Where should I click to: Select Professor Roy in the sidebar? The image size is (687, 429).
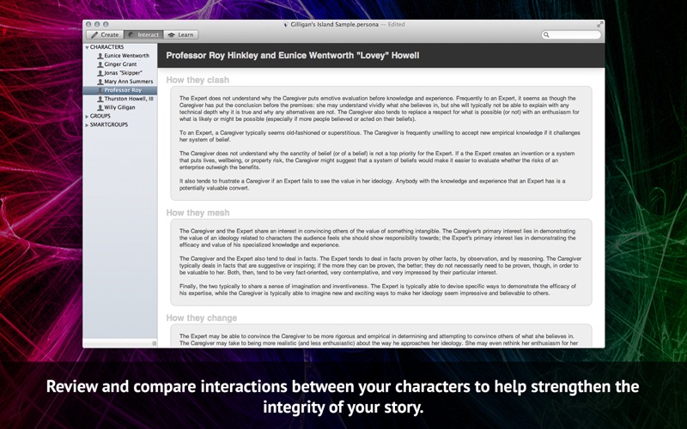(120, 90)
